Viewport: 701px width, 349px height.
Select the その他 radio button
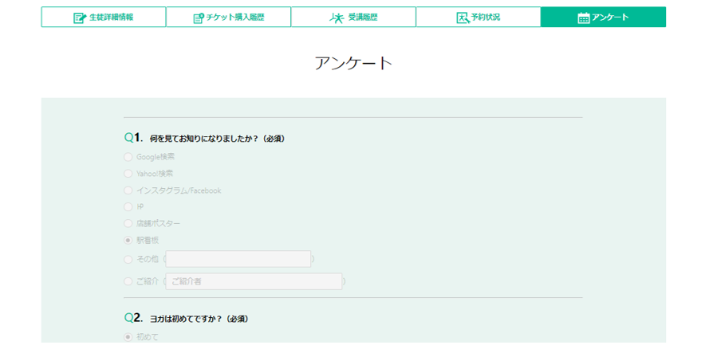[x=128, y=259]
